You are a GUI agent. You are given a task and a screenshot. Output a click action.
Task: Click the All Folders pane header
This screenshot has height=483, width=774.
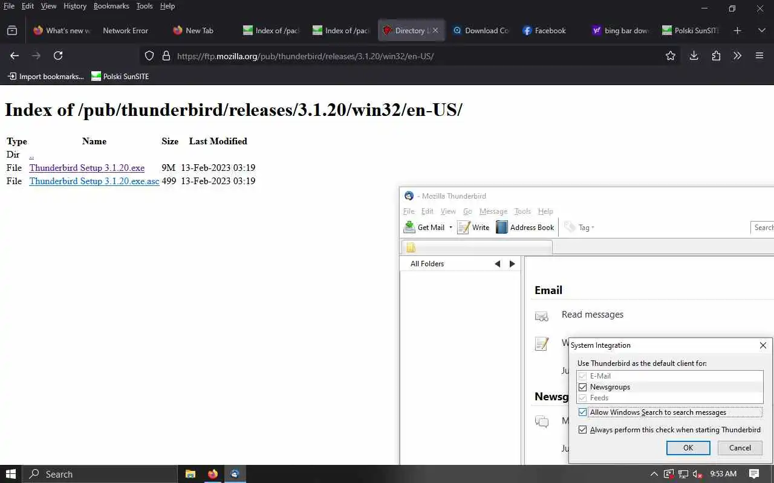tap(460, 264)
